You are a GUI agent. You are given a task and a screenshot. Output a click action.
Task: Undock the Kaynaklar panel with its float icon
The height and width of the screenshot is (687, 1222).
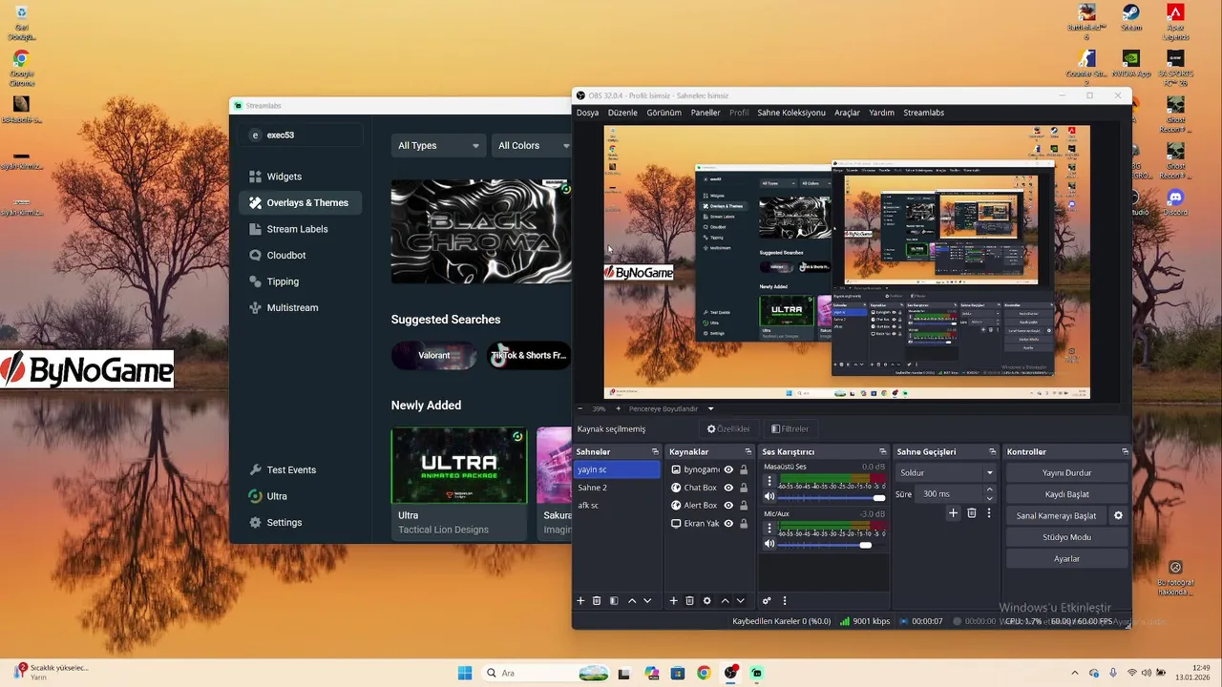point(748,451)
